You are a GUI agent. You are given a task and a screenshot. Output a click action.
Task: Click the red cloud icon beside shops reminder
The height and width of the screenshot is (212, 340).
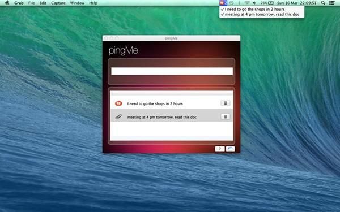[118, 103]
